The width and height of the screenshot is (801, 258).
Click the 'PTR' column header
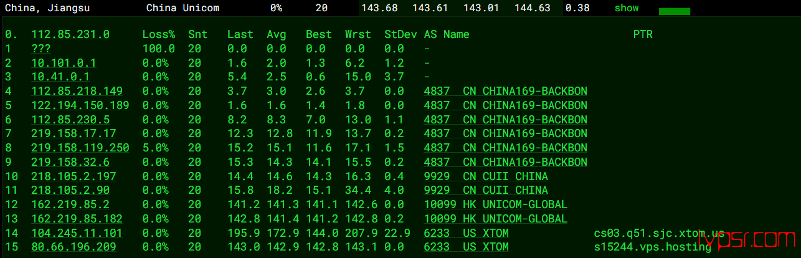click(643, 34)
